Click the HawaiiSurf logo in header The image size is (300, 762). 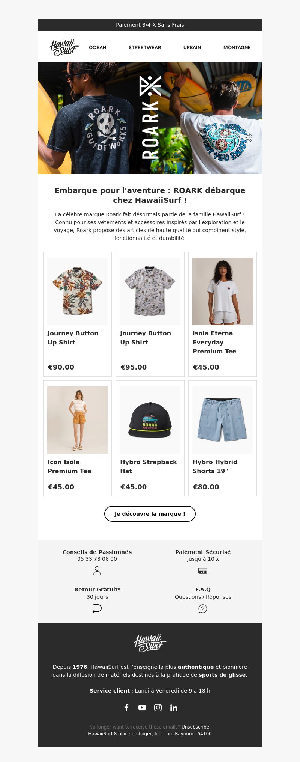64,48
